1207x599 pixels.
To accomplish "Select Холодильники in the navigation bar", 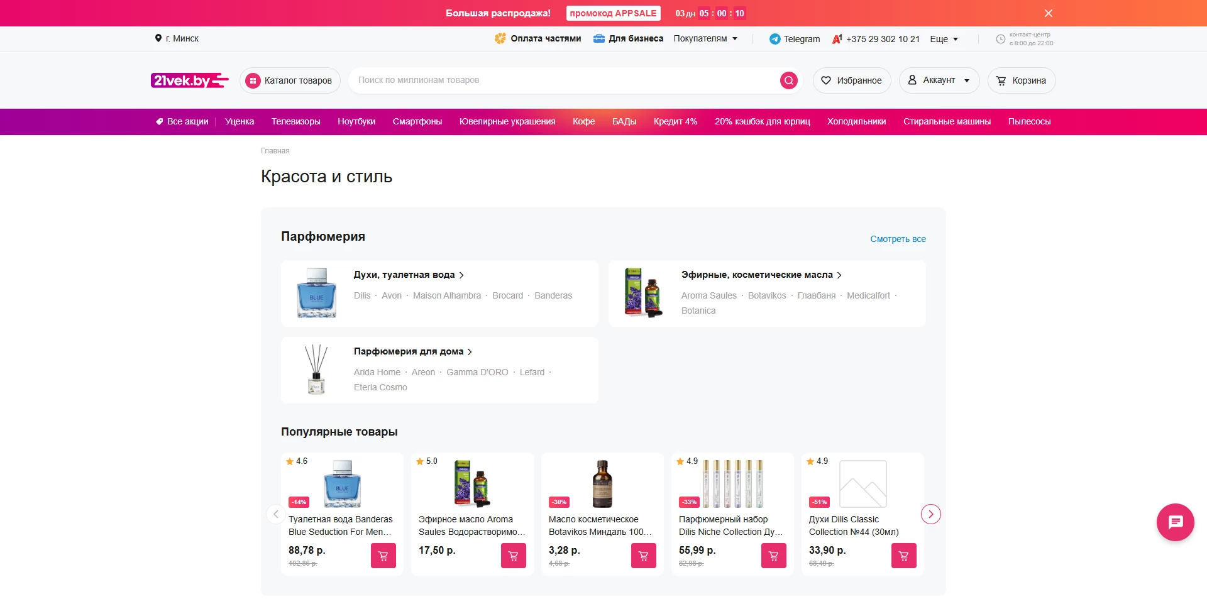I will (x=856, y=122).
